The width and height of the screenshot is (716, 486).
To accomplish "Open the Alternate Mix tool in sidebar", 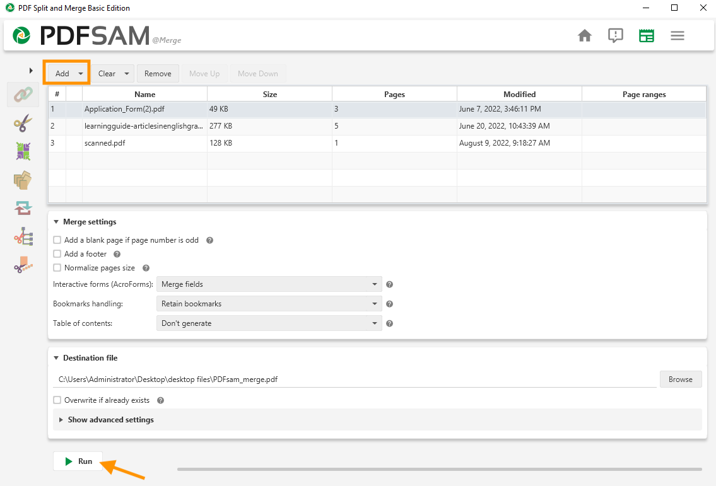I will 23,151.
